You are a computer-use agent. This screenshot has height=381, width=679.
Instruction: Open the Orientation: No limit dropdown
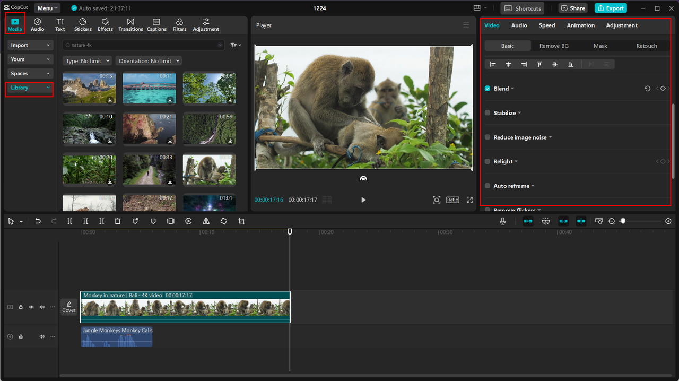[149, 61]
